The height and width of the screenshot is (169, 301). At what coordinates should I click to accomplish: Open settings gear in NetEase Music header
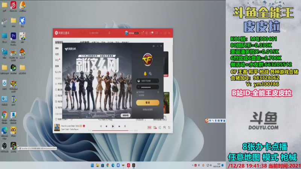tap(147, 33)
